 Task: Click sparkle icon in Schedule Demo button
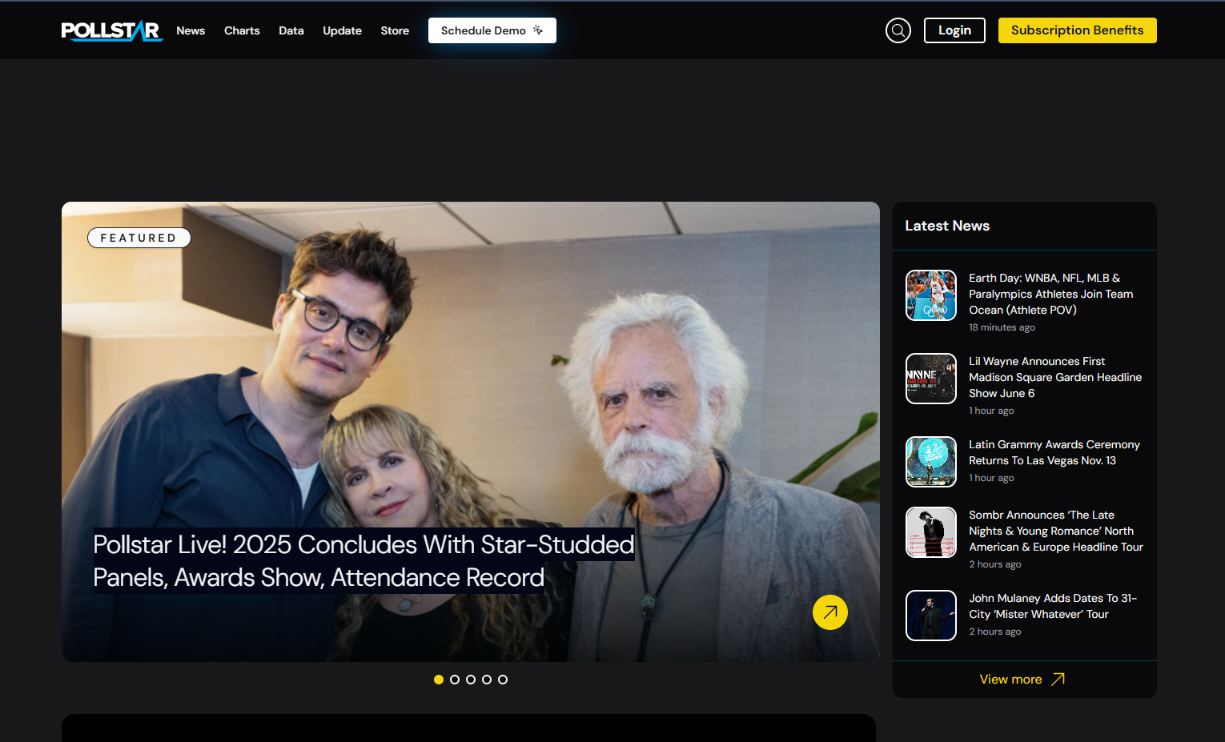pos(538,30)
